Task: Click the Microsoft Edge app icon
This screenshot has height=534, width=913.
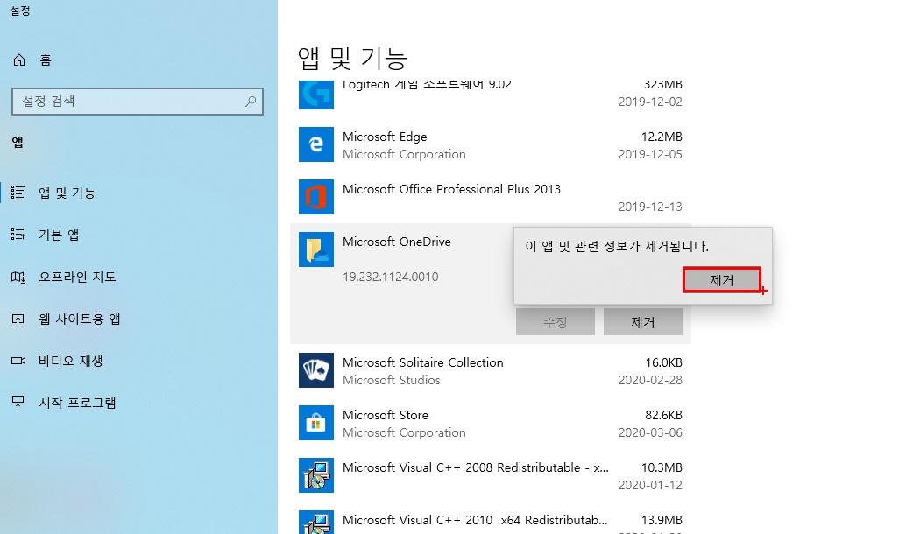Action: coord(316,144)
